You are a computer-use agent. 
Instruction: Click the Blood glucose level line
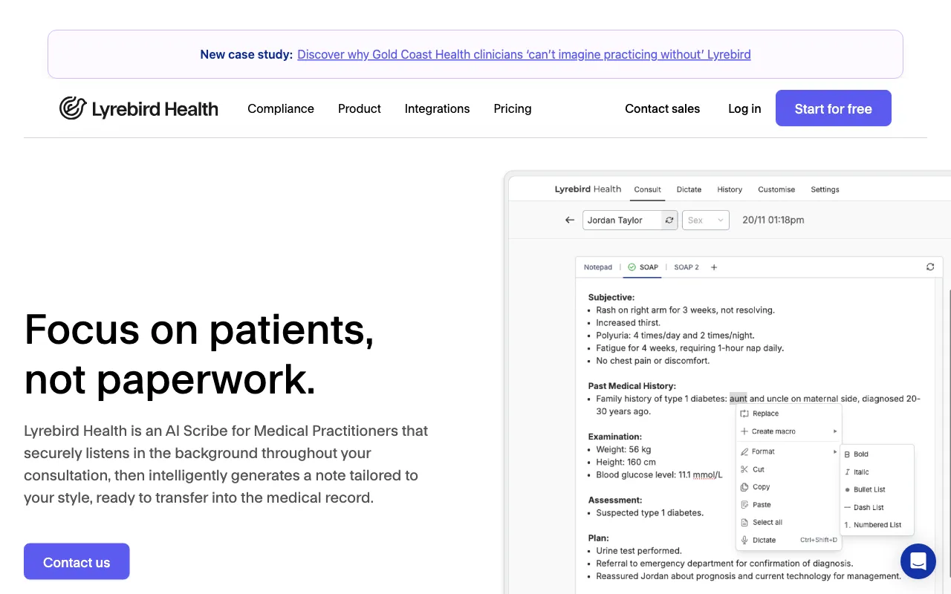click(659, 474)
